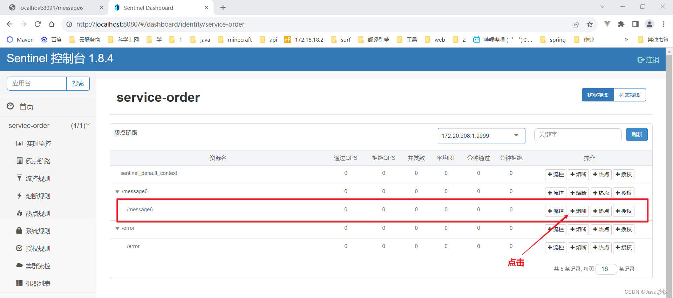Open a new browser tab

[223, 7]
